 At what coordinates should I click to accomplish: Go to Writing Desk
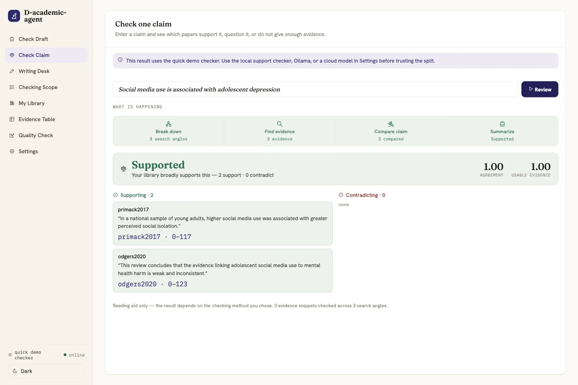[x=46, y=71]
